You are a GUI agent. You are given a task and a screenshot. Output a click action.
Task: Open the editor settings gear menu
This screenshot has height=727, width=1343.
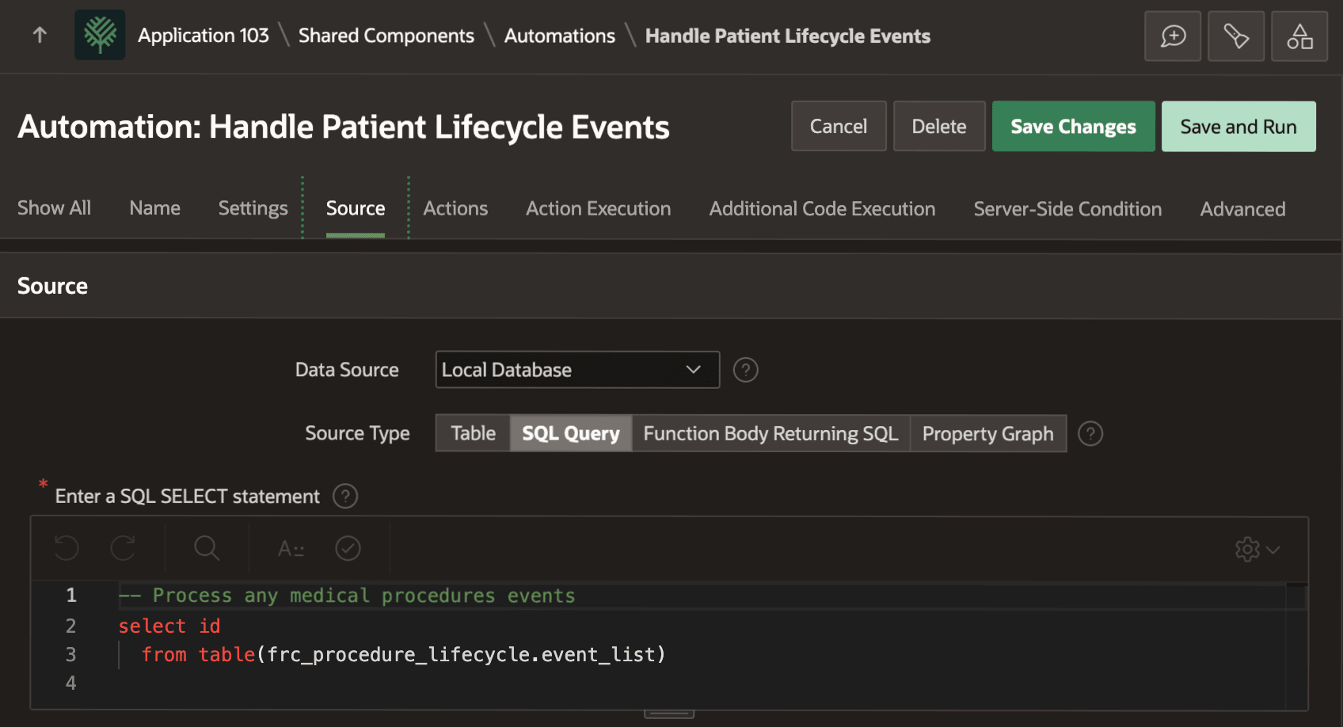pyautogui.click(x=1257, y=549)
